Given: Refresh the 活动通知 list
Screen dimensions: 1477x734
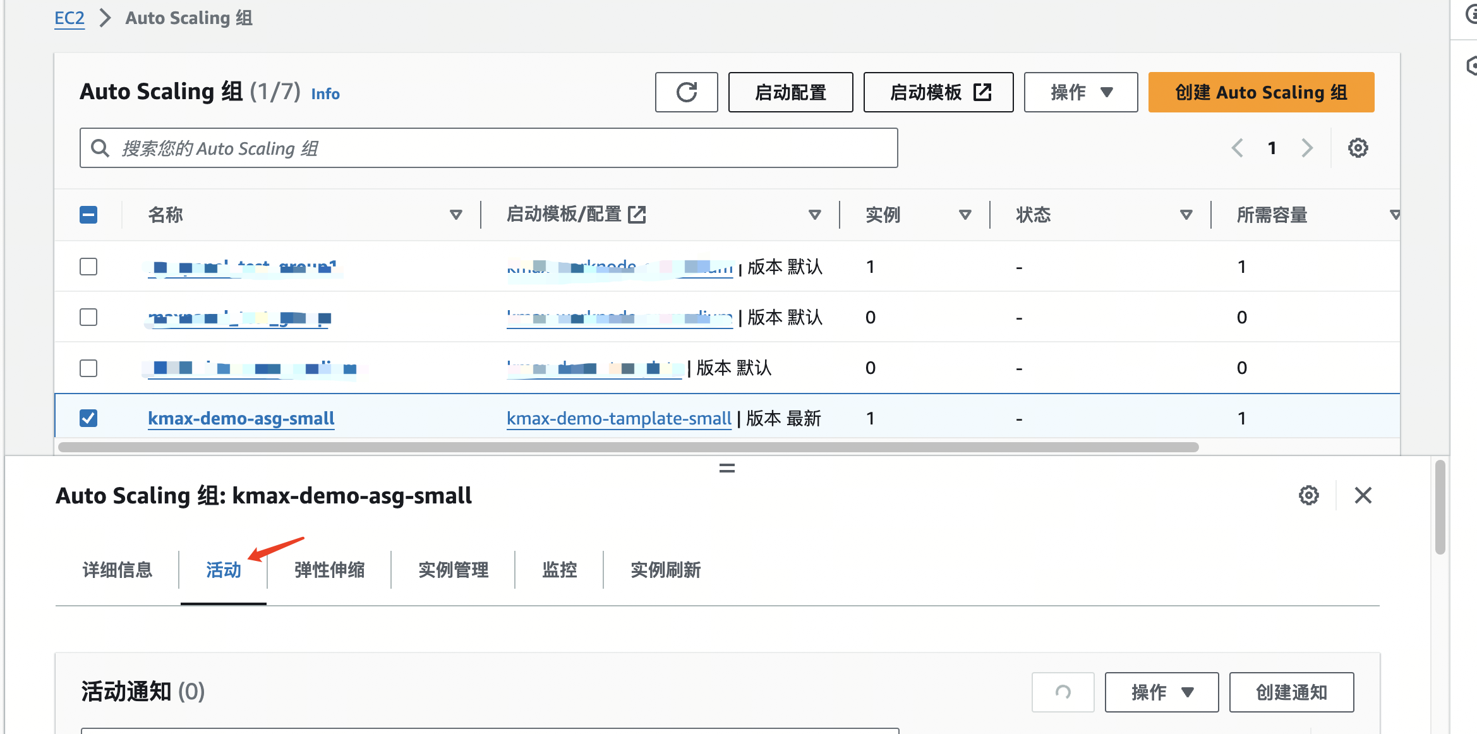Looking at the screenshot, I should tap(1063, 692).
